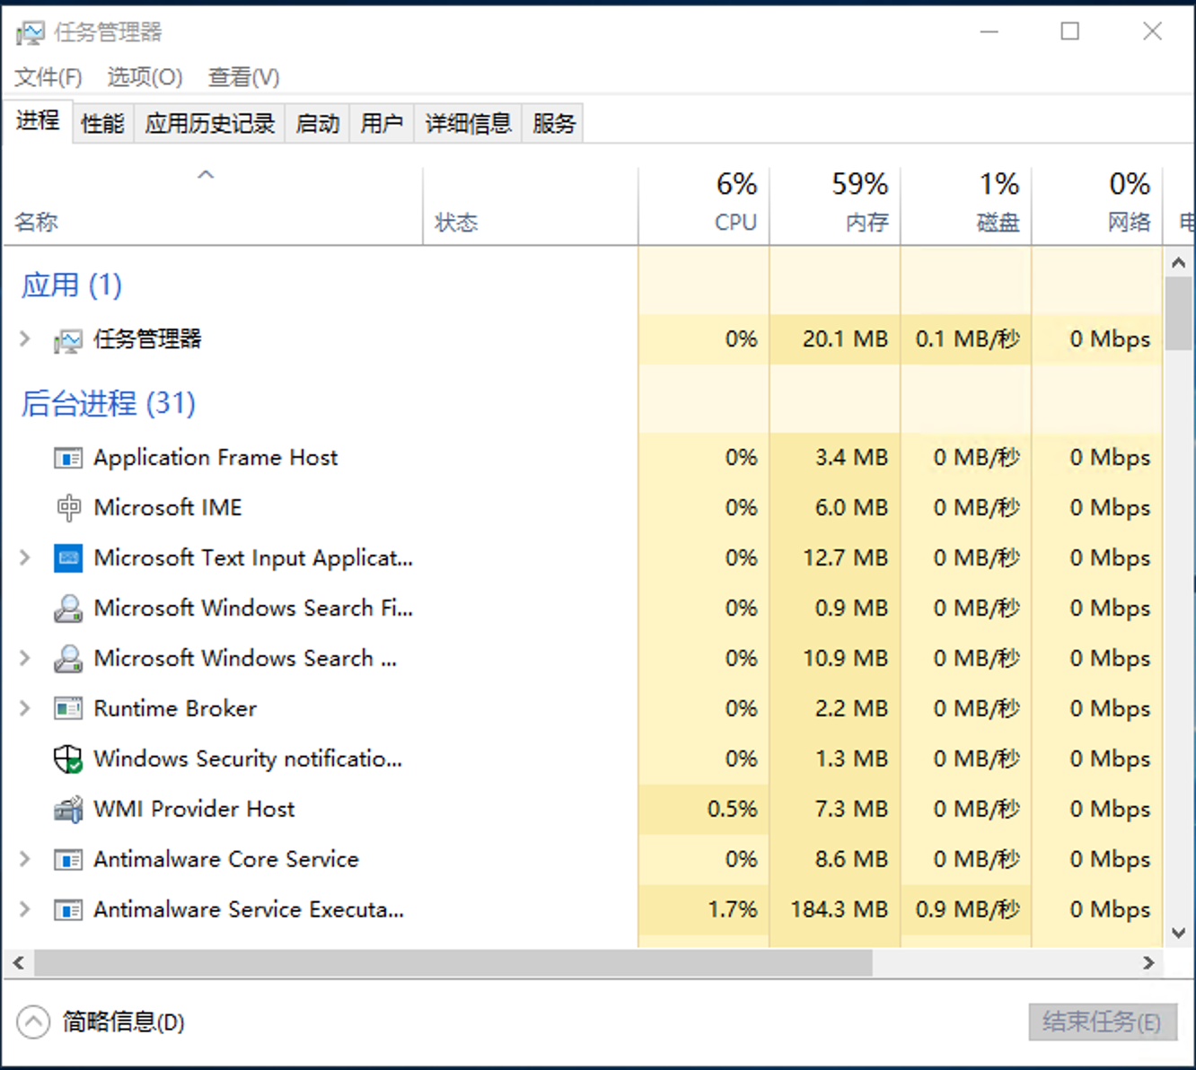Viewport: 1196px width, 1070px height.
Task: Click the vertical scrollbar thumb
Action: pyautogui.click(x=1179, y=313)
